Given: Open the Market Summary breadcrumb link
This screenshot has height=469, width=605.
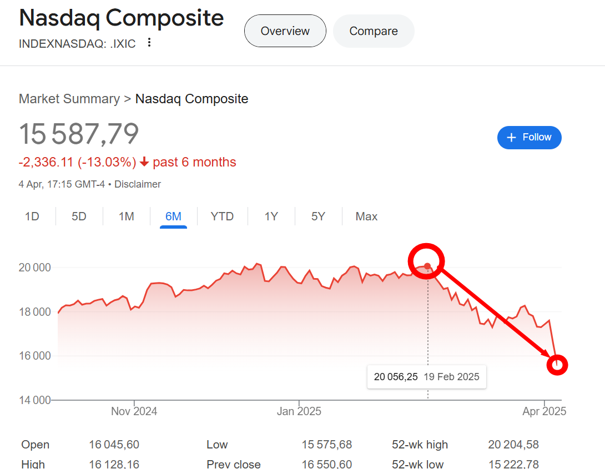Looking at the screenshot, I should [x=69, y=99].
